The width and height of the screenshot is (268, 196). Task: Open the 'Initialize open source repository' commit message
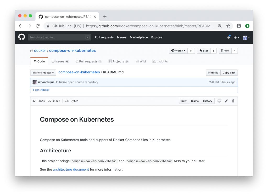77,82
